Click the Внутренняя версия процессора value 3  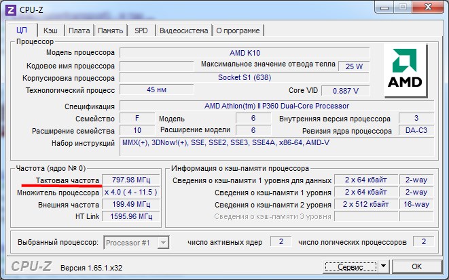coord(416,118)
